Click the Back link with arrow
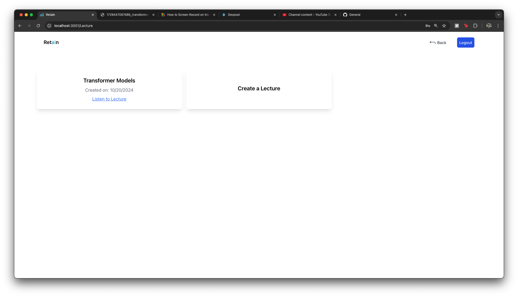518x297 pixels. point(438,43)
